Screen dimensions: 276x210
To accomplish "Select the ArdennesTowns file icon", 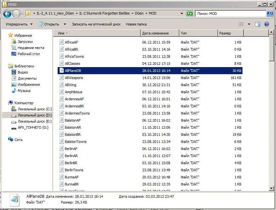I will click(x=62, y=113).
